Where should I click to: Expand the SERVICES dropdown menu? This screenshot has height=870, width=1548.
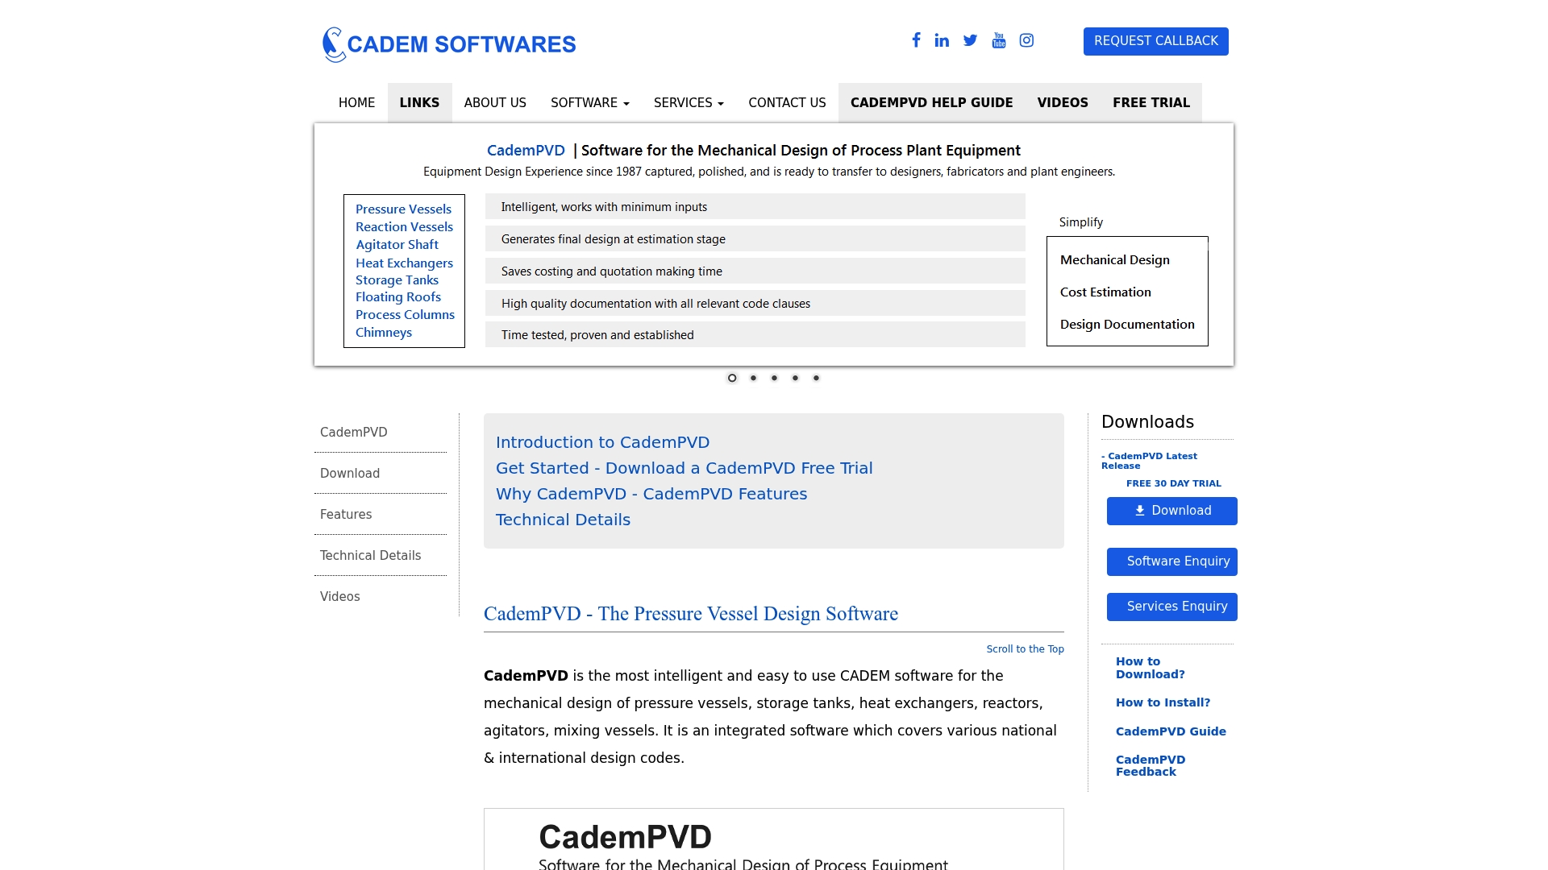pos(689,103)
